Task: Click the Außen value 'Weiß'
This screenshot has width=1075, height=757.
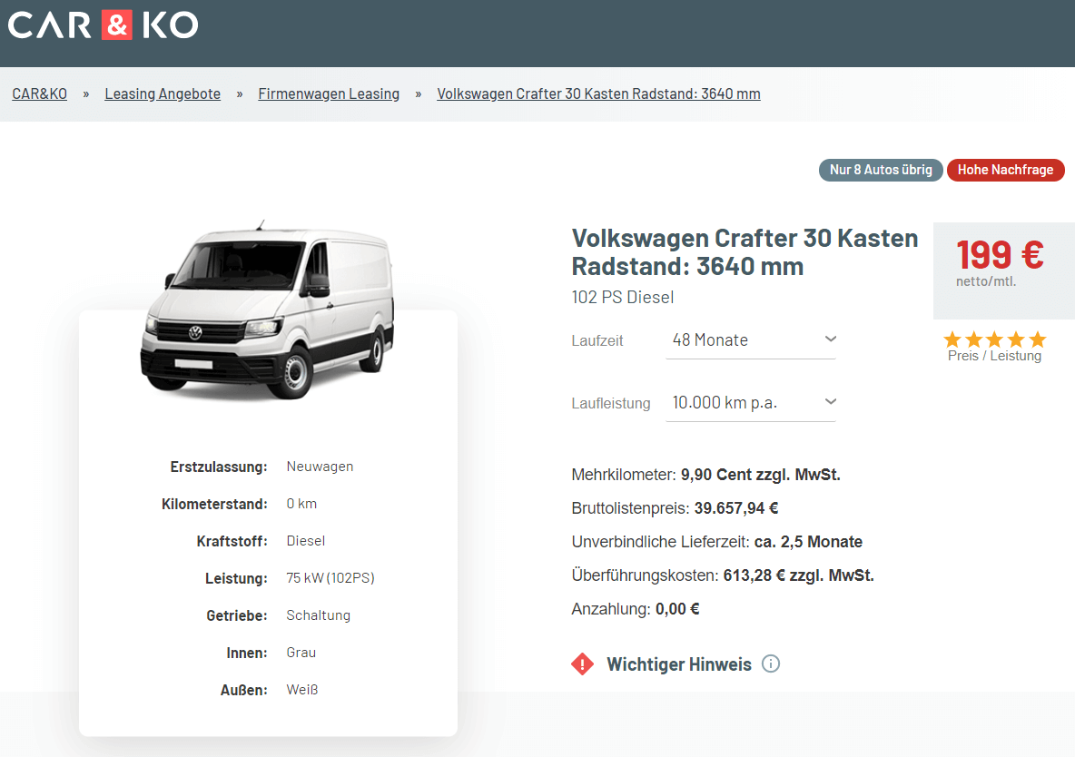Action: tap(302, 690)
